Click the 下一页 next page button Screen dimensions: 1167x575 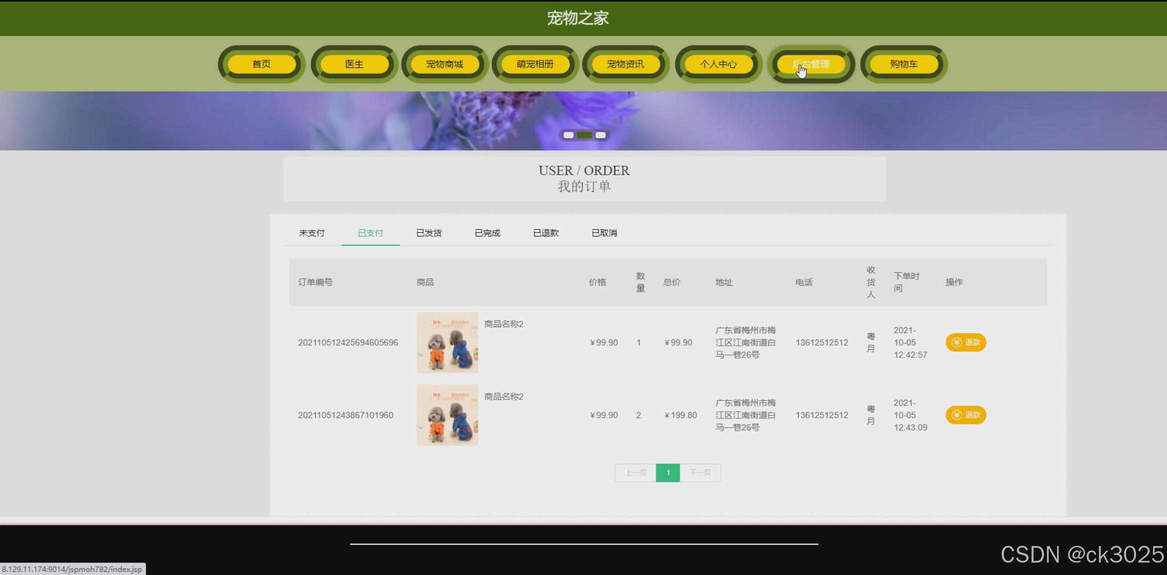coord(700,473)
